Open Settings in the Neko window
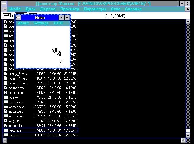The width and height of the screenshot is (194, 144). [x=41, y=23]
